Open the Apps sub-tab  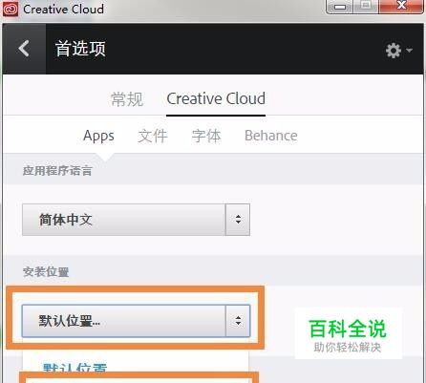coord(98,136)
